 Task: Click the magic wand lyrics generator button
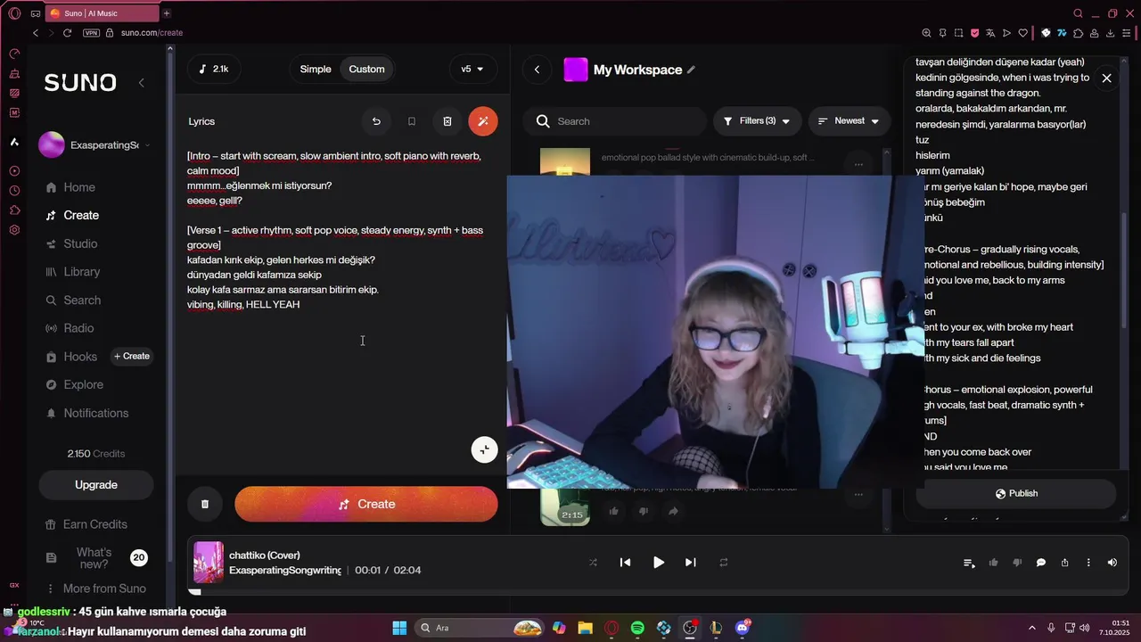[x=483, y=121]
